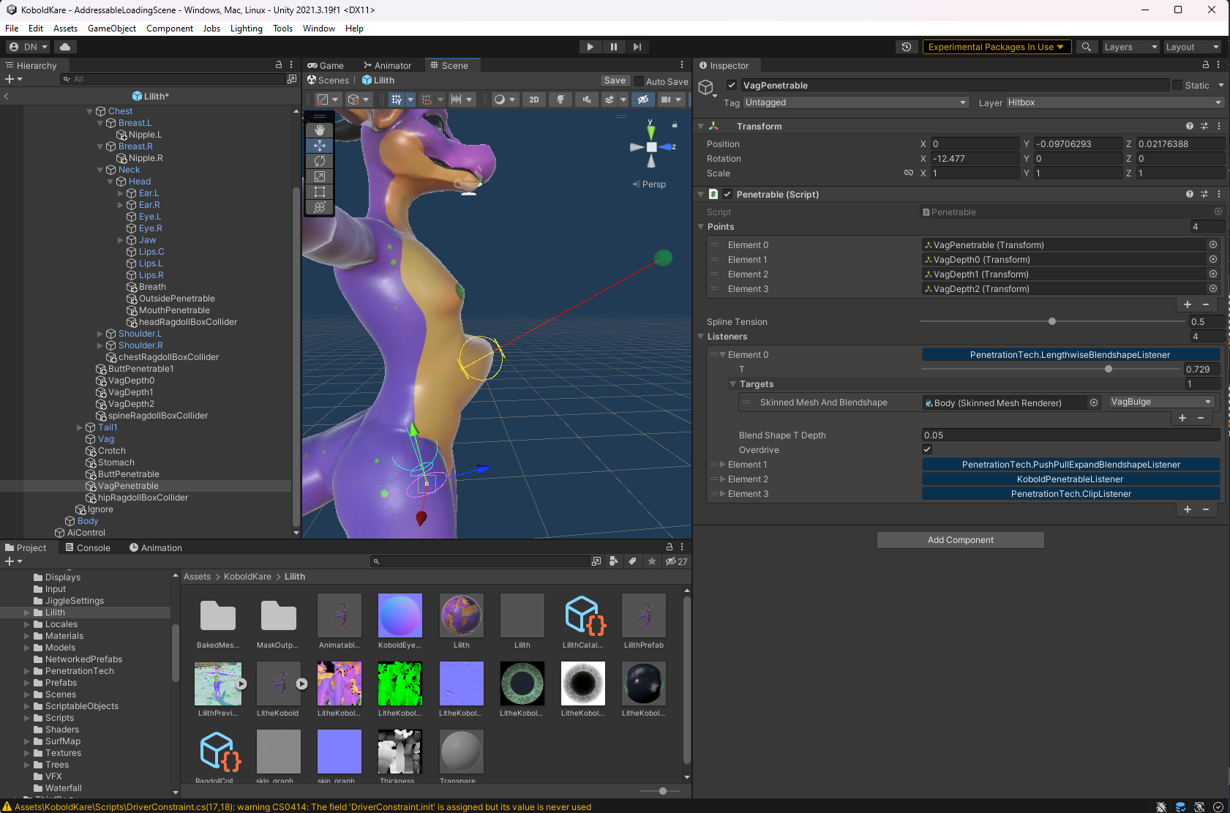Select the Rect transform tool
Viewport: 1230px width, 813px height.
(x=320, y=192)
